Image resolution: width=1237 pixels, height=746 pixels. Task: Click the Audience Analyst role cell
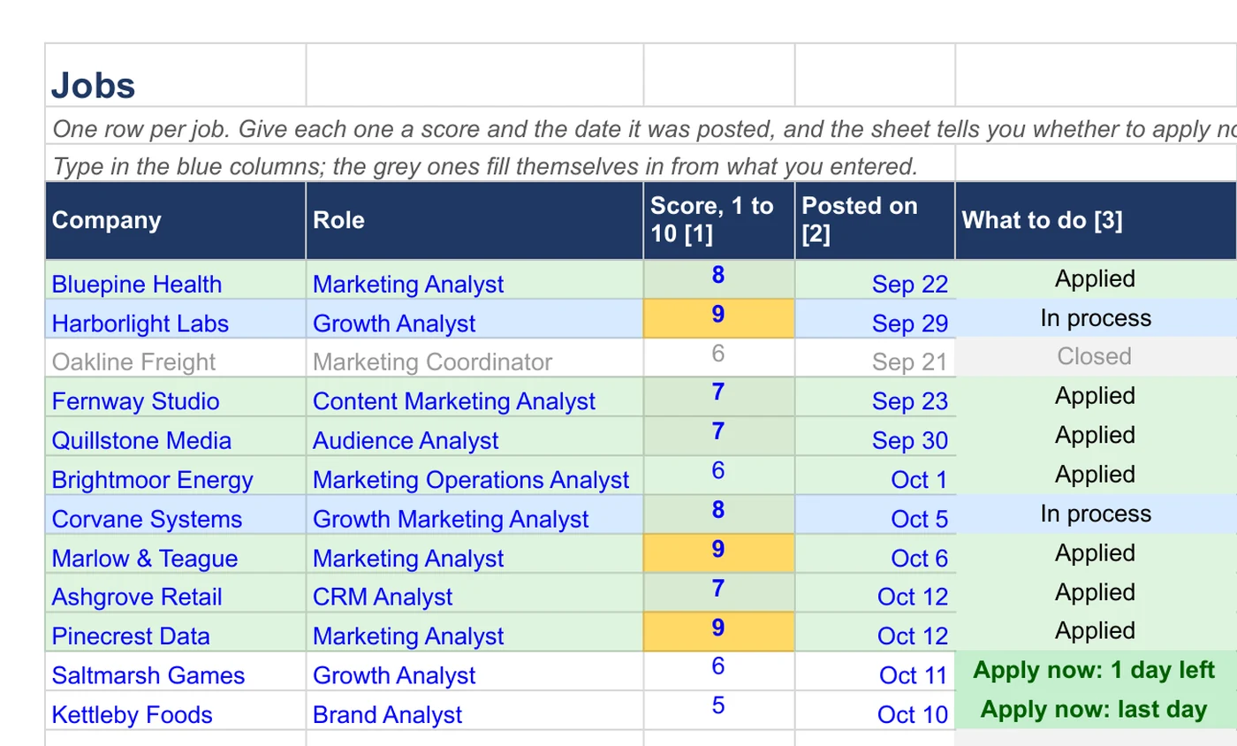(474, 436)
